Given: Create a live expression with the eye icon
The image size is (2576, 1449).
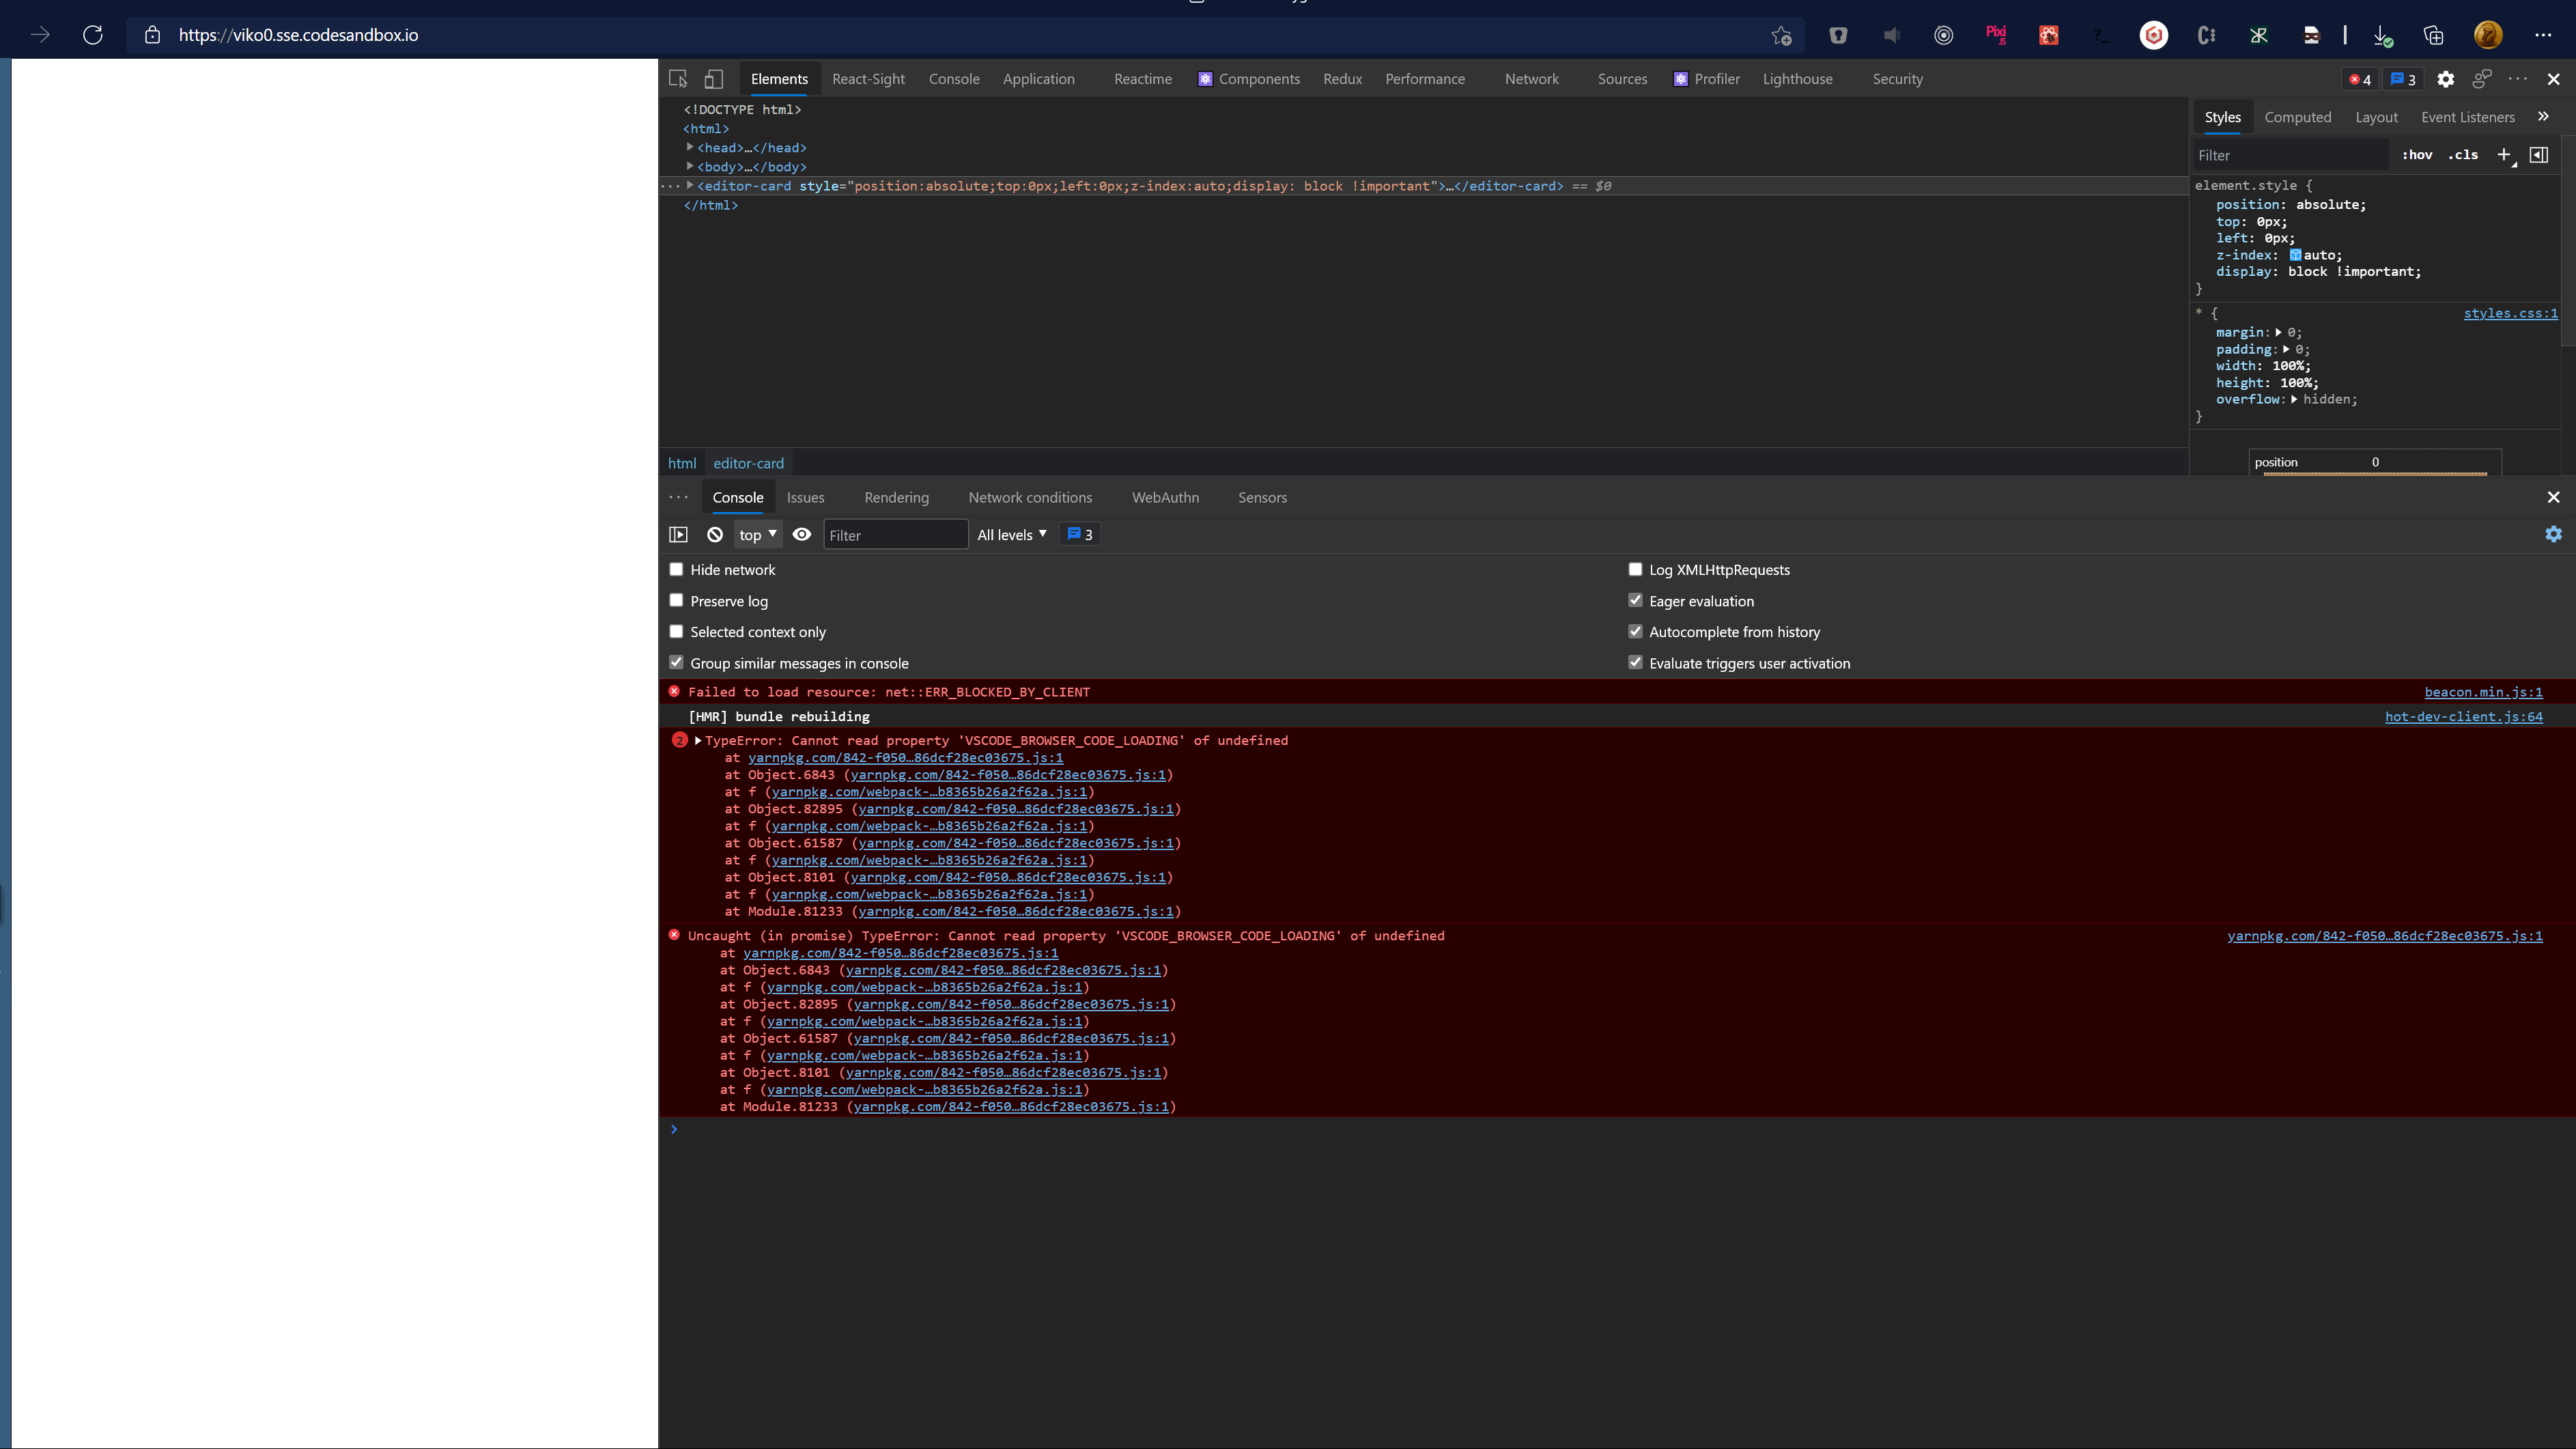Looking at the screenshot, I should click(801, 534).
